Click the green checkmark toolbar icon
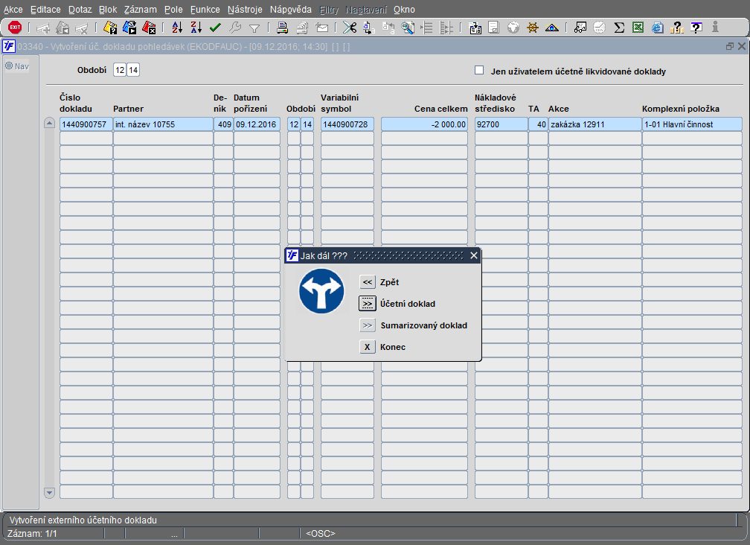This screenshot has width=750, height=545. [215, 28]
